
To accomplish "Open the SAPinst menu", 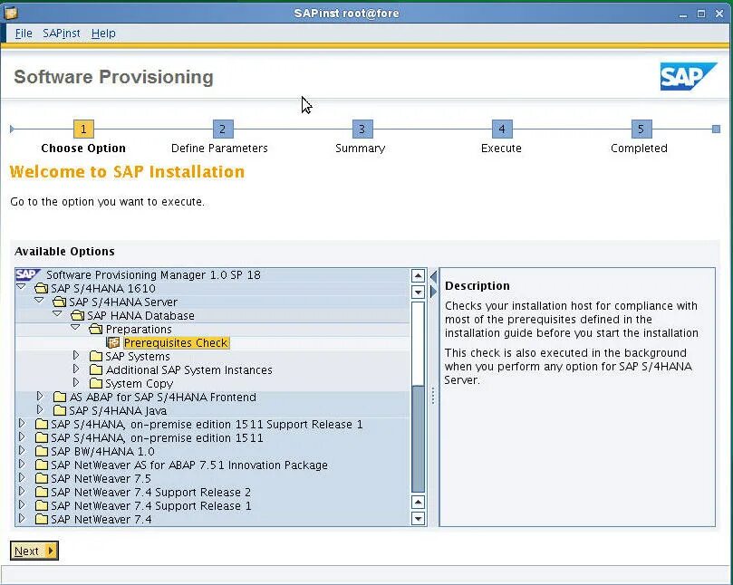I will click(x=61, y=34).
